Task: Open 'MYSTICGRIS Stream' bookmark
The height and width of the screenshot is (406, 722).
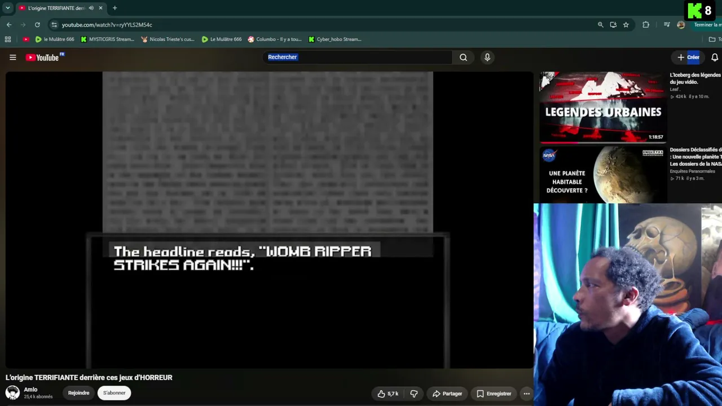Action: [107, 39]
